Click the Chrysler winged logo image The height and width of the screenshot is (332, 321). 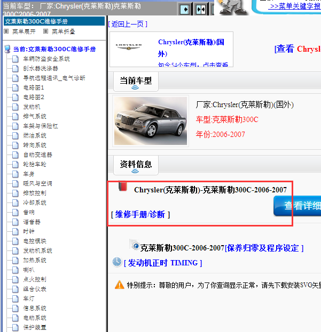click(x=129, y=46)
